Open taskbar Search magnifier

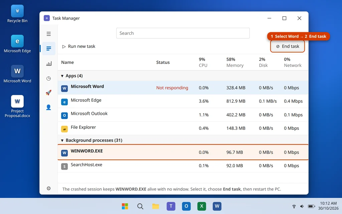tap(140, 206)
